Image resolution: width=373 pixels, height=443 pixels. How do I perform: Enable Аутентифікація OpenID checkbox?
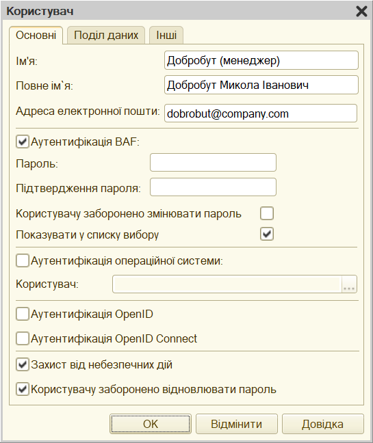click(x=23, y=314)
